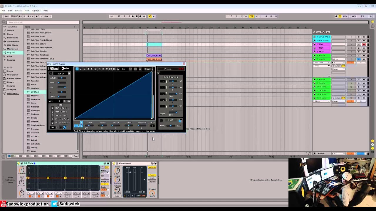Open the Sounds browser category

point(11,30)
